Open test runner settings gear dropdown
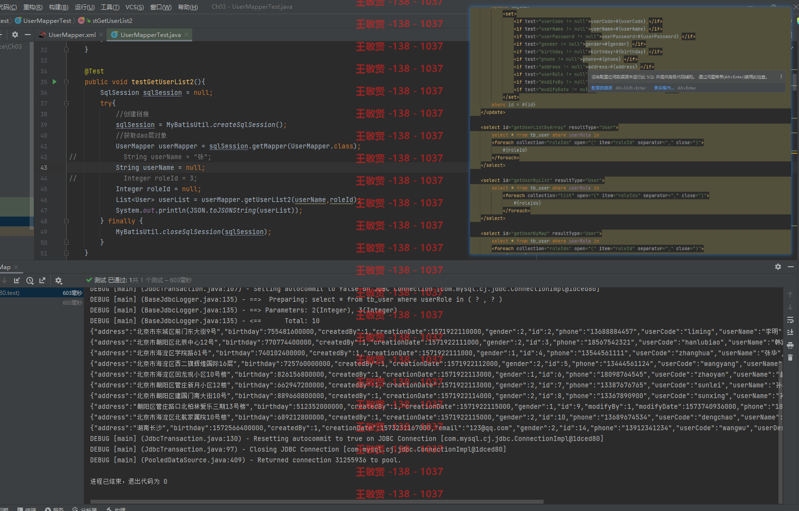This screenshot has height=511, width=799. [x=59, y=280]
